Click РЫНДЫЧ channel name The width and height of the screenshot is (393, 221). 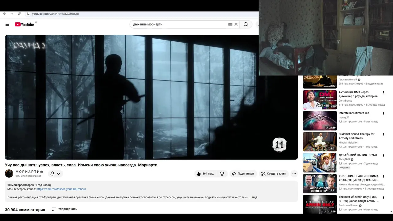[344, 160]
